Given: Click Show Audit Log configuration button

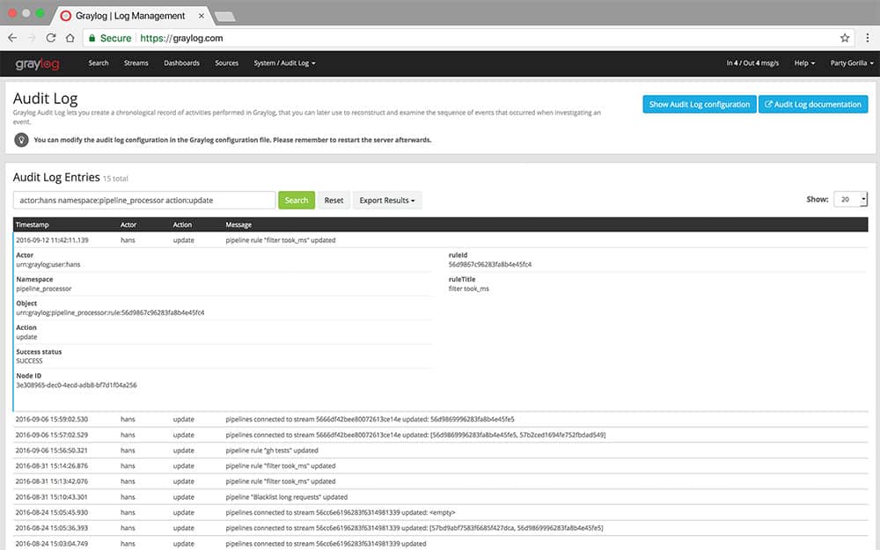Looking at the screenshot, I should (700, 104).
